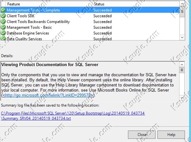Viewport: 191px width, 142px height.
Task: Click the feature list scroll down arrow
Action: [x=182, y=37]
